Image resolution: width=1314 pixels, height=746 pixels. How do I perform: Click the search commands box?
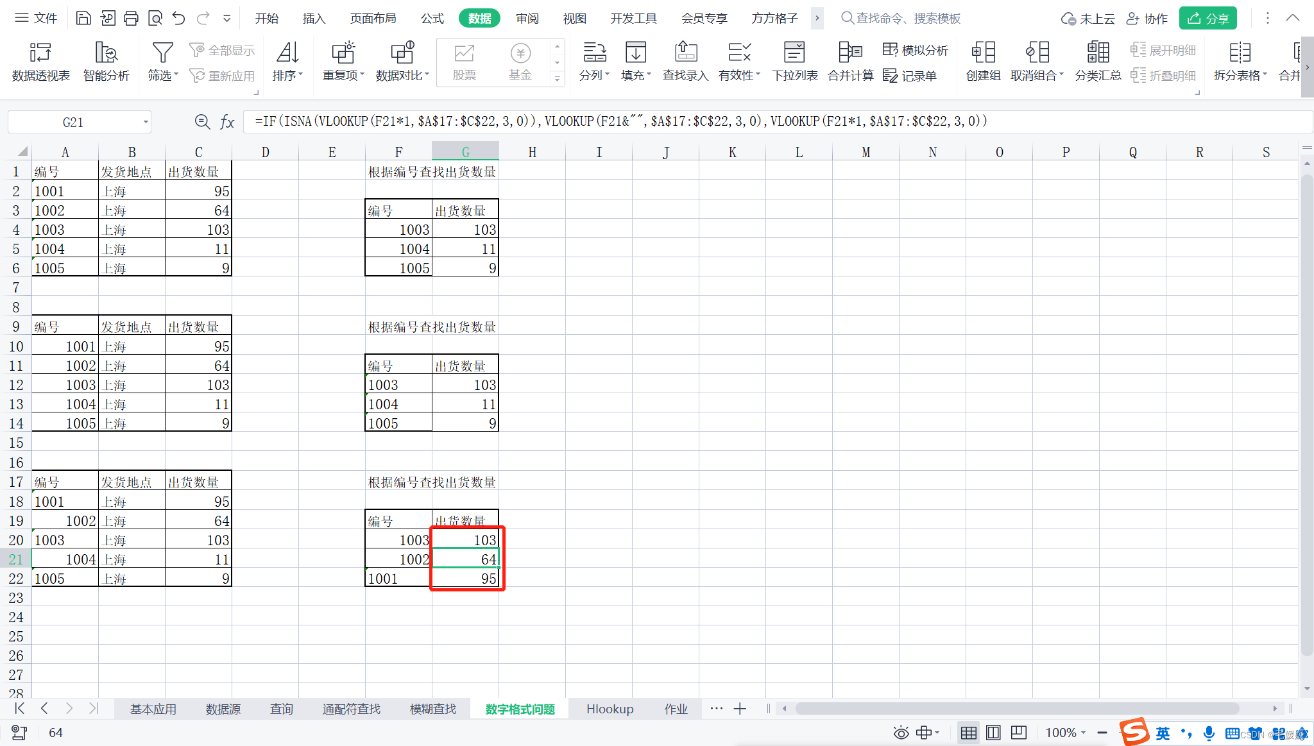pos(901,19)
